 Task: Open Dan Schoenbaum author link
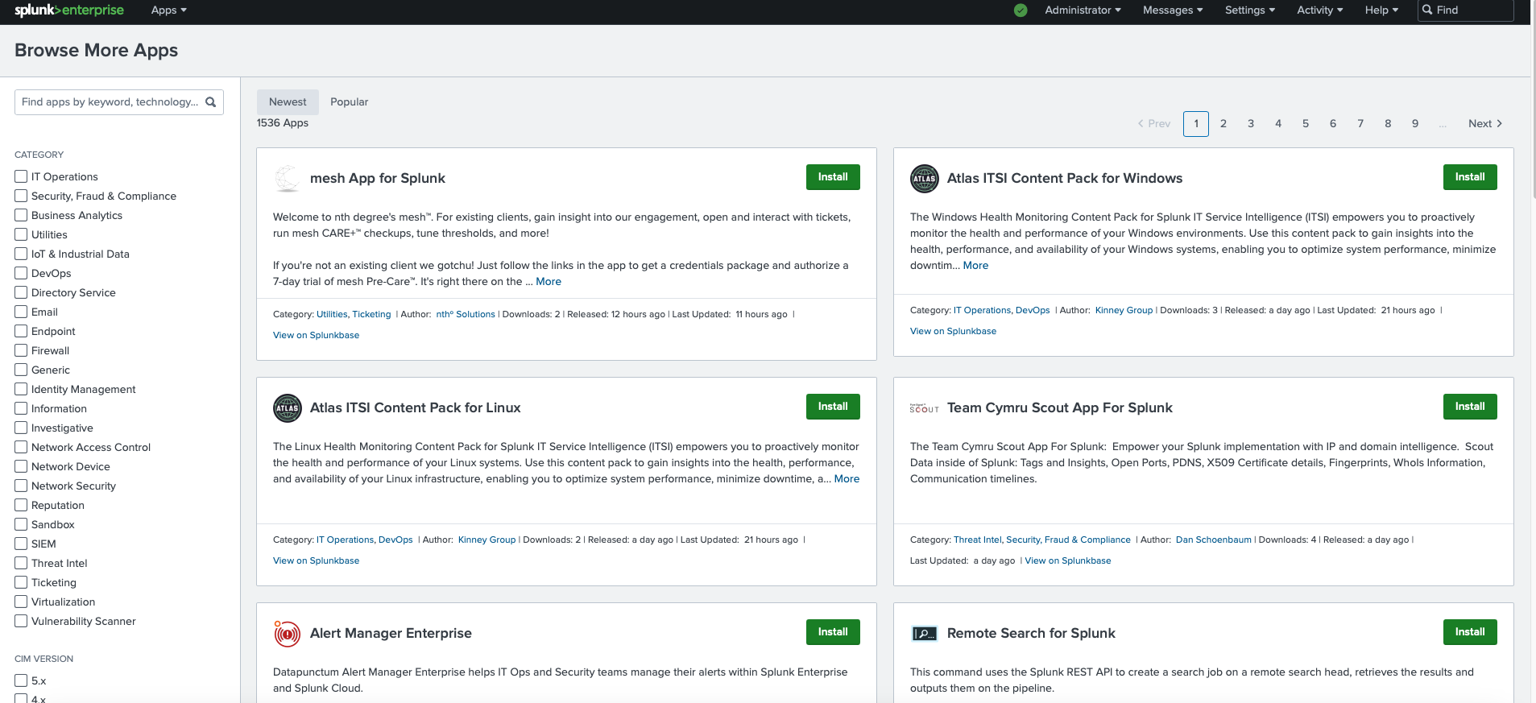1214,540
